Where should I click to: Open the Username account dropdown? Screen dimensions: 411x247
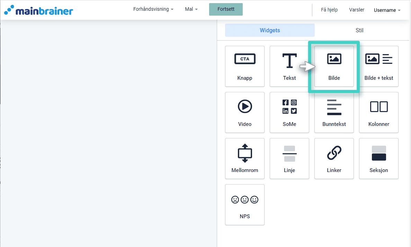click(x=387, y=10)
